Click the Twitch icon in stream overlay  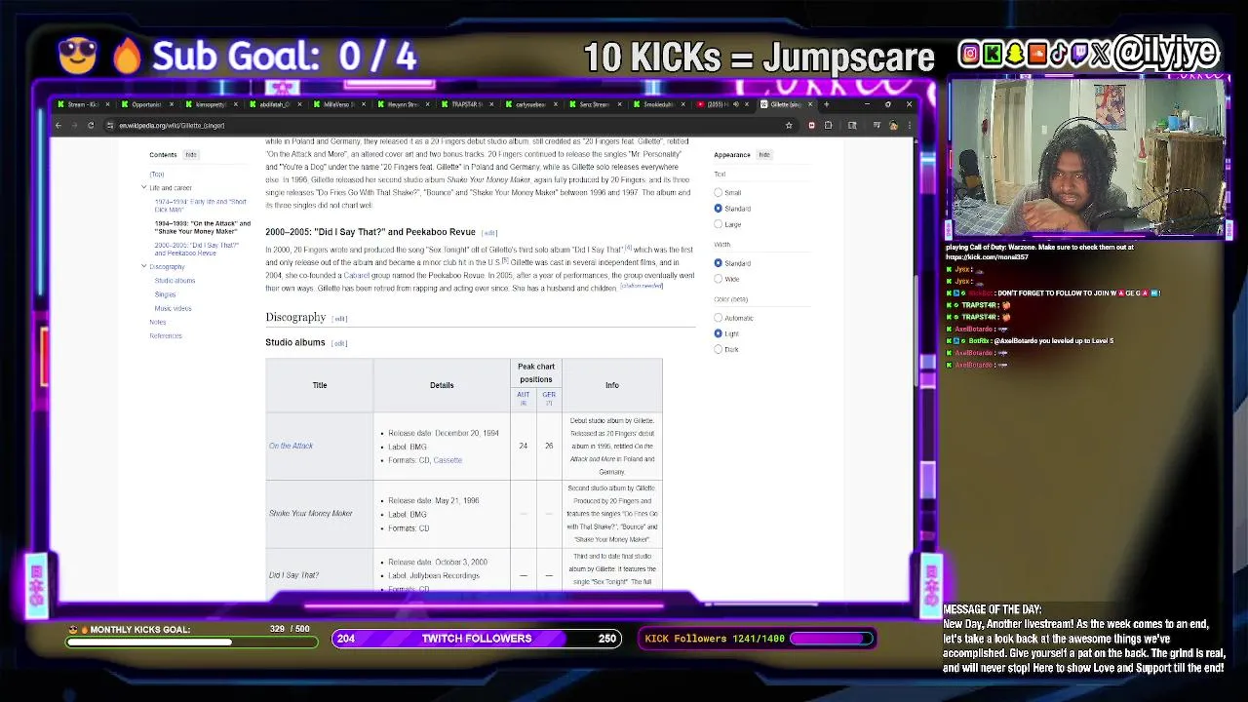tap(1080, 55)
